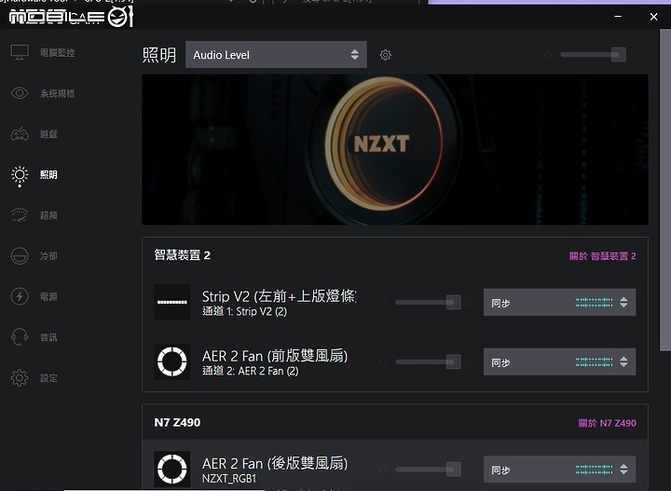The image size is (671, 491).
Task: Open 同步 dropdown for AER 2 Fan (前版雙風扇)
Action: (x=559, y=361)
